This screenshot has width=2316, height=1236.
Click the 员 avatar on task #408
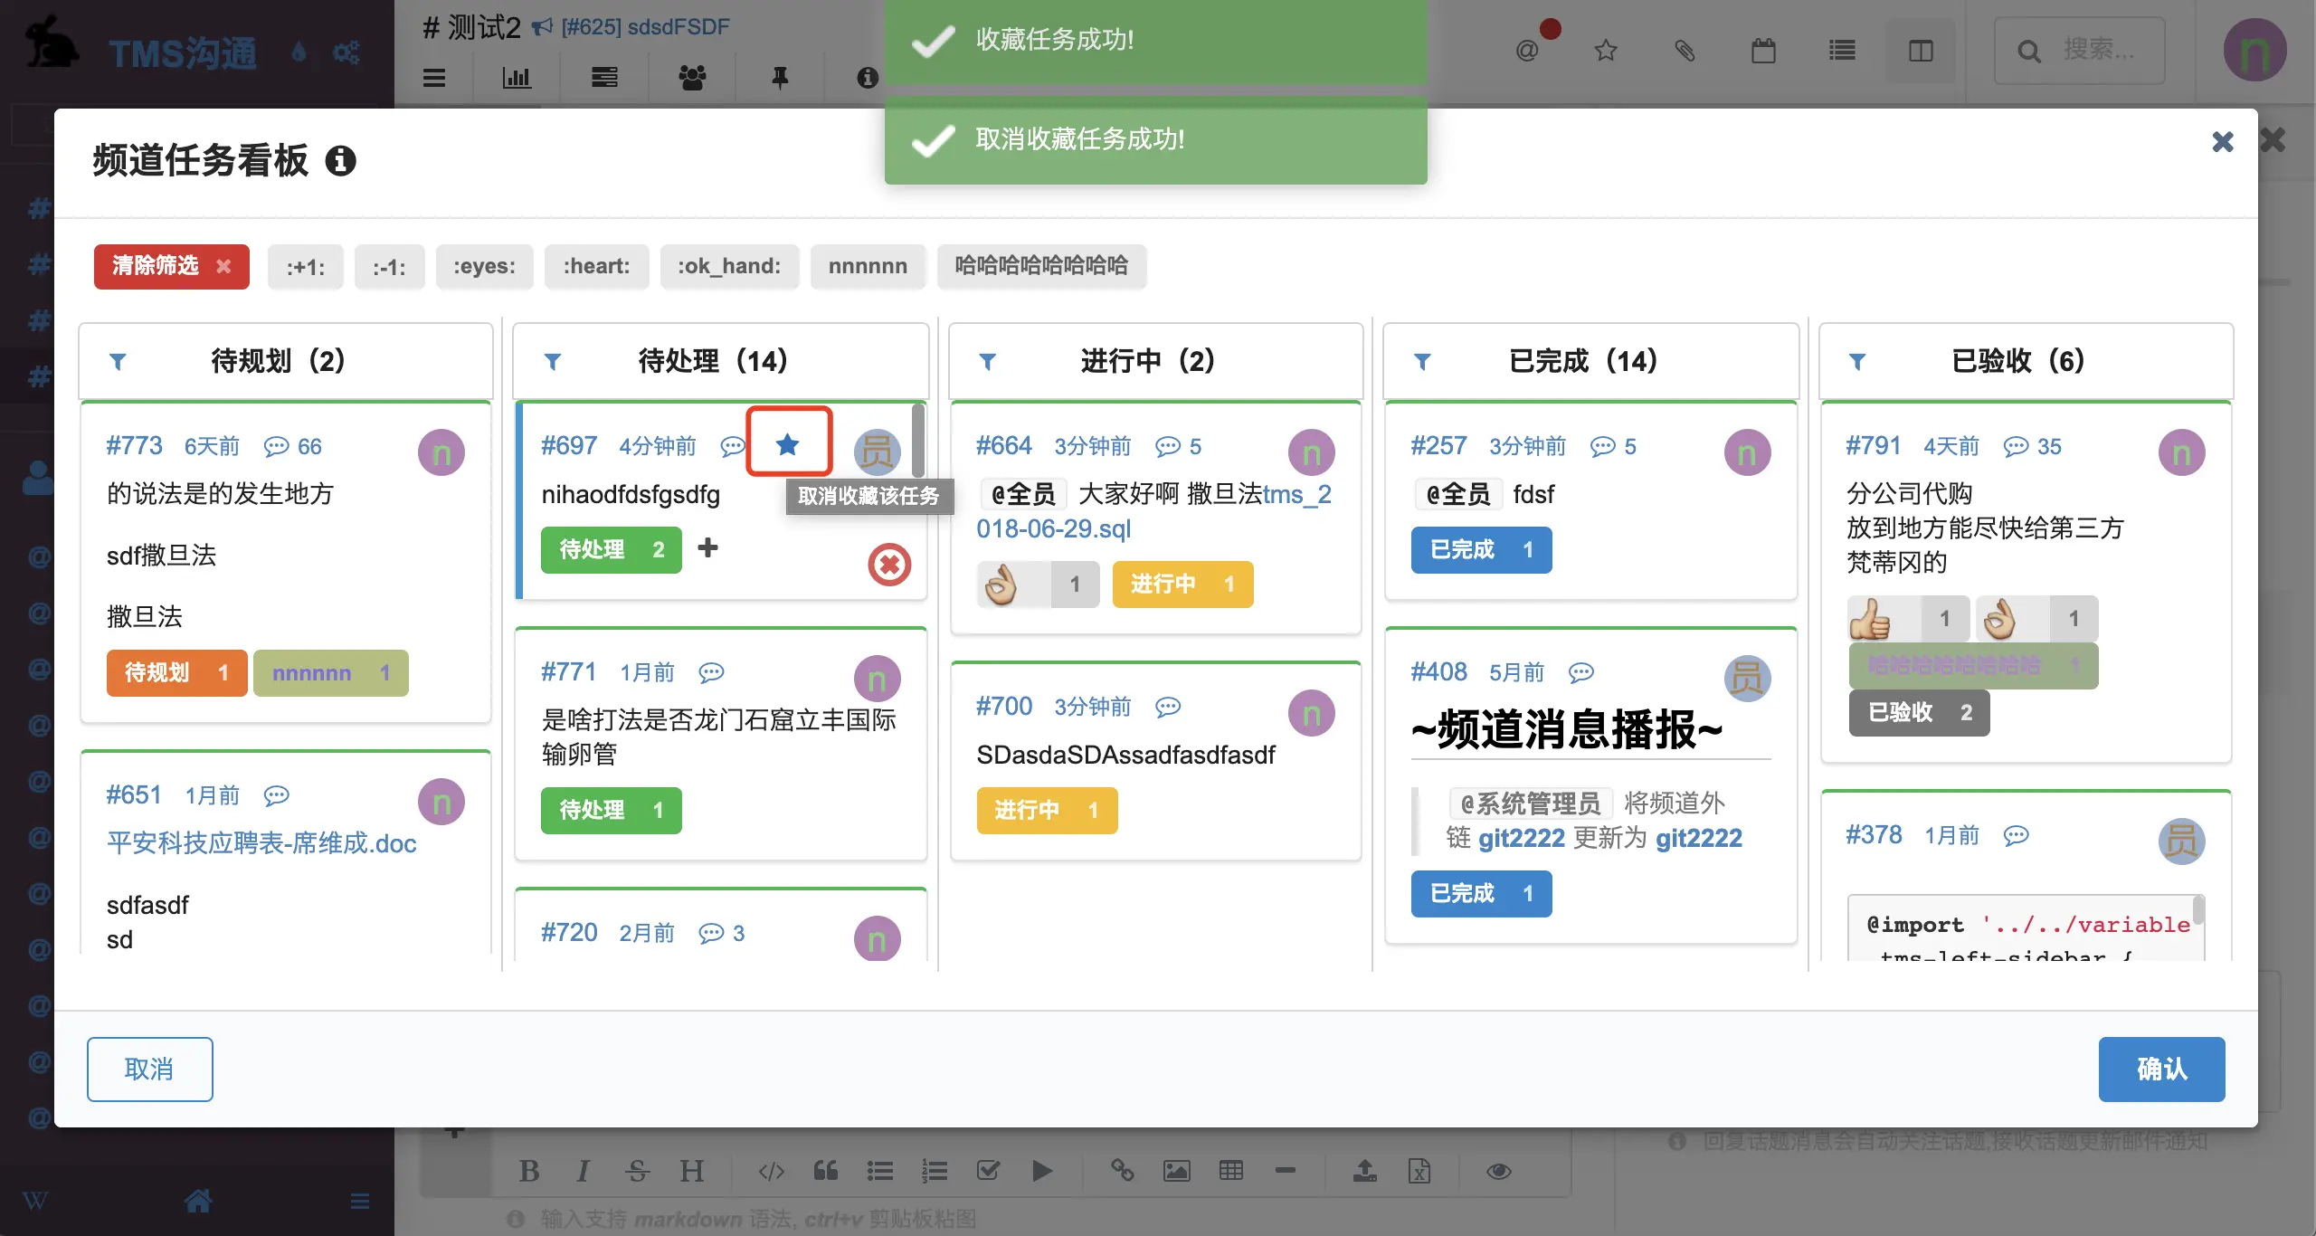1747,679
